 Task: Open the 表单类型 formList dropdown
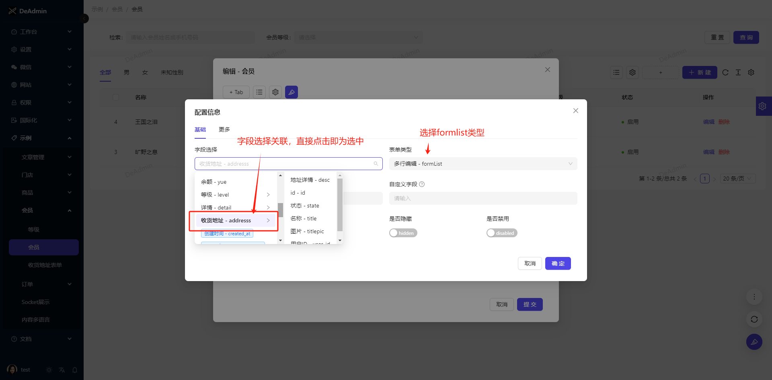point(483,164)
